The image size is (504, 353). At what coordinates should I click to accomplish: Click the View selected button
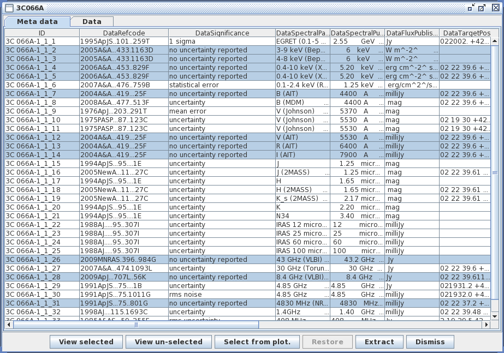(x=86, y=342)
